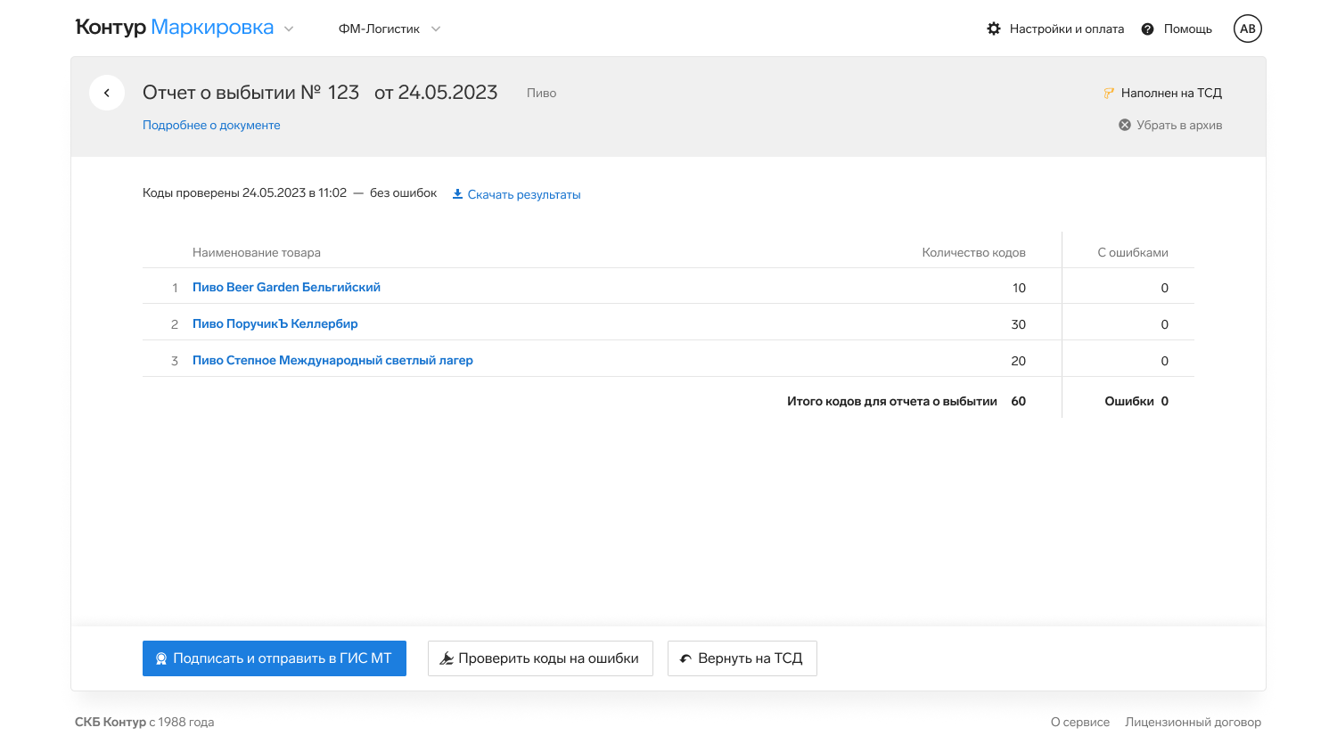The width and height of the screenshot is (1337, 752).
Task: Open Лицензионный договор footer link
Action: [1193, 722]
